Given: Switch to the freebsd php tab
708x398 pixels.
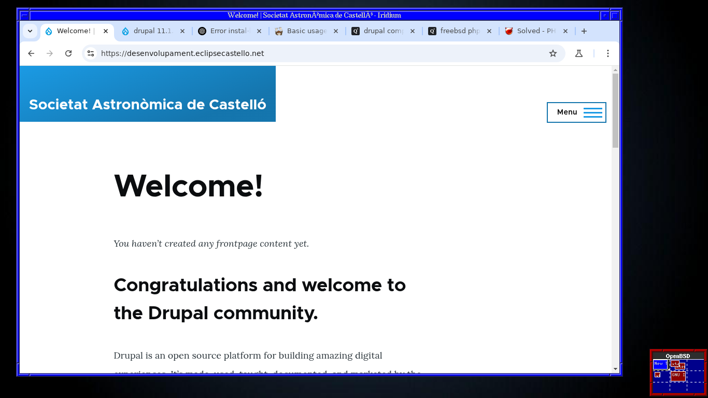Looking at the screenshot, I should (x=460, y=31).
